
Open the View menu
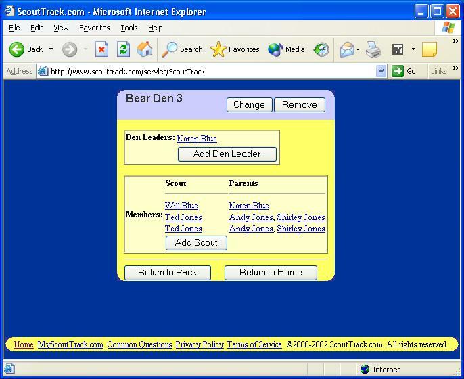(x=61, y=28)
